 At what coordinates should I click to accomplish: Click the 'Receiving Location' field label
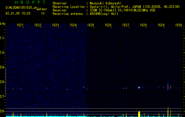click(69, 7)
